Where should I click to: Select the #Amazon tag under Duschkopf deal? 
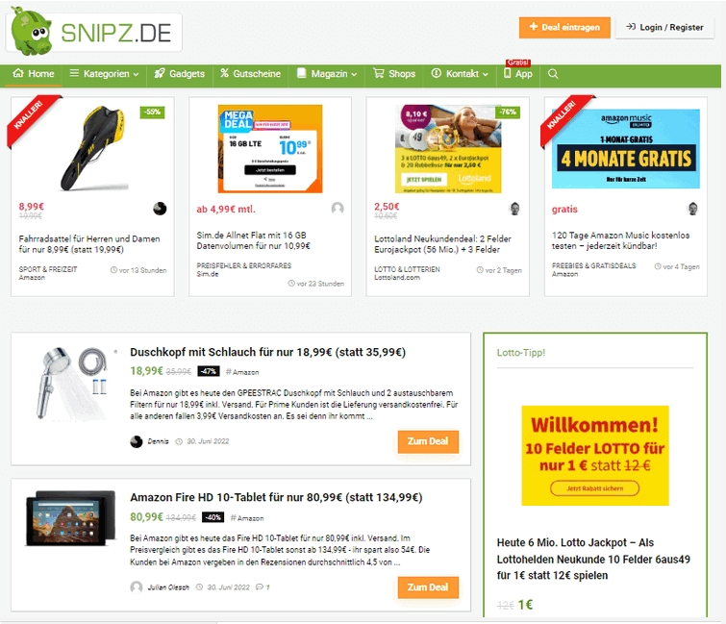pyautogui.click(x=242, y=372)
